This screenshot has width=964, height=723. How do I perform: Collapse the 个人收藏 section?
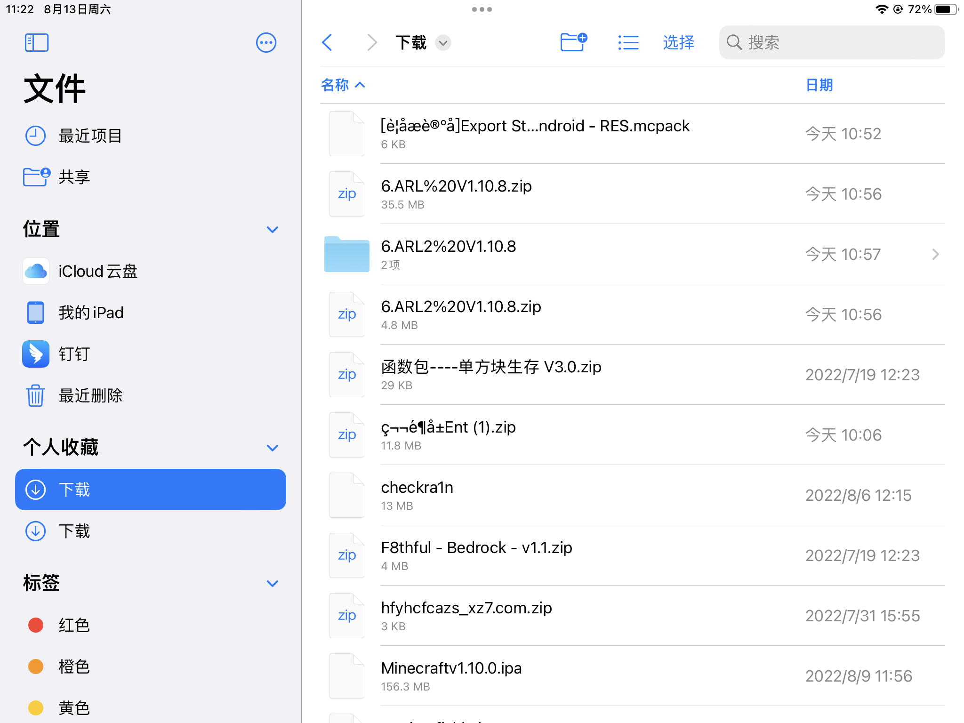pyautogui.click(x=273, y=448)
